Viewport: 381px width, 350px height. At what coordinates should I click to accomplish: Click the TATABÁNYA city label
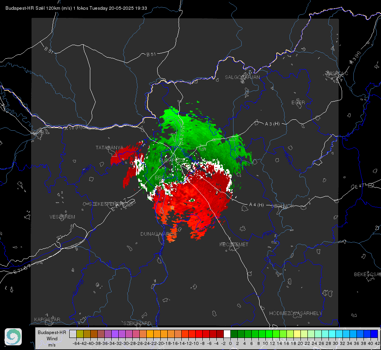110,147
